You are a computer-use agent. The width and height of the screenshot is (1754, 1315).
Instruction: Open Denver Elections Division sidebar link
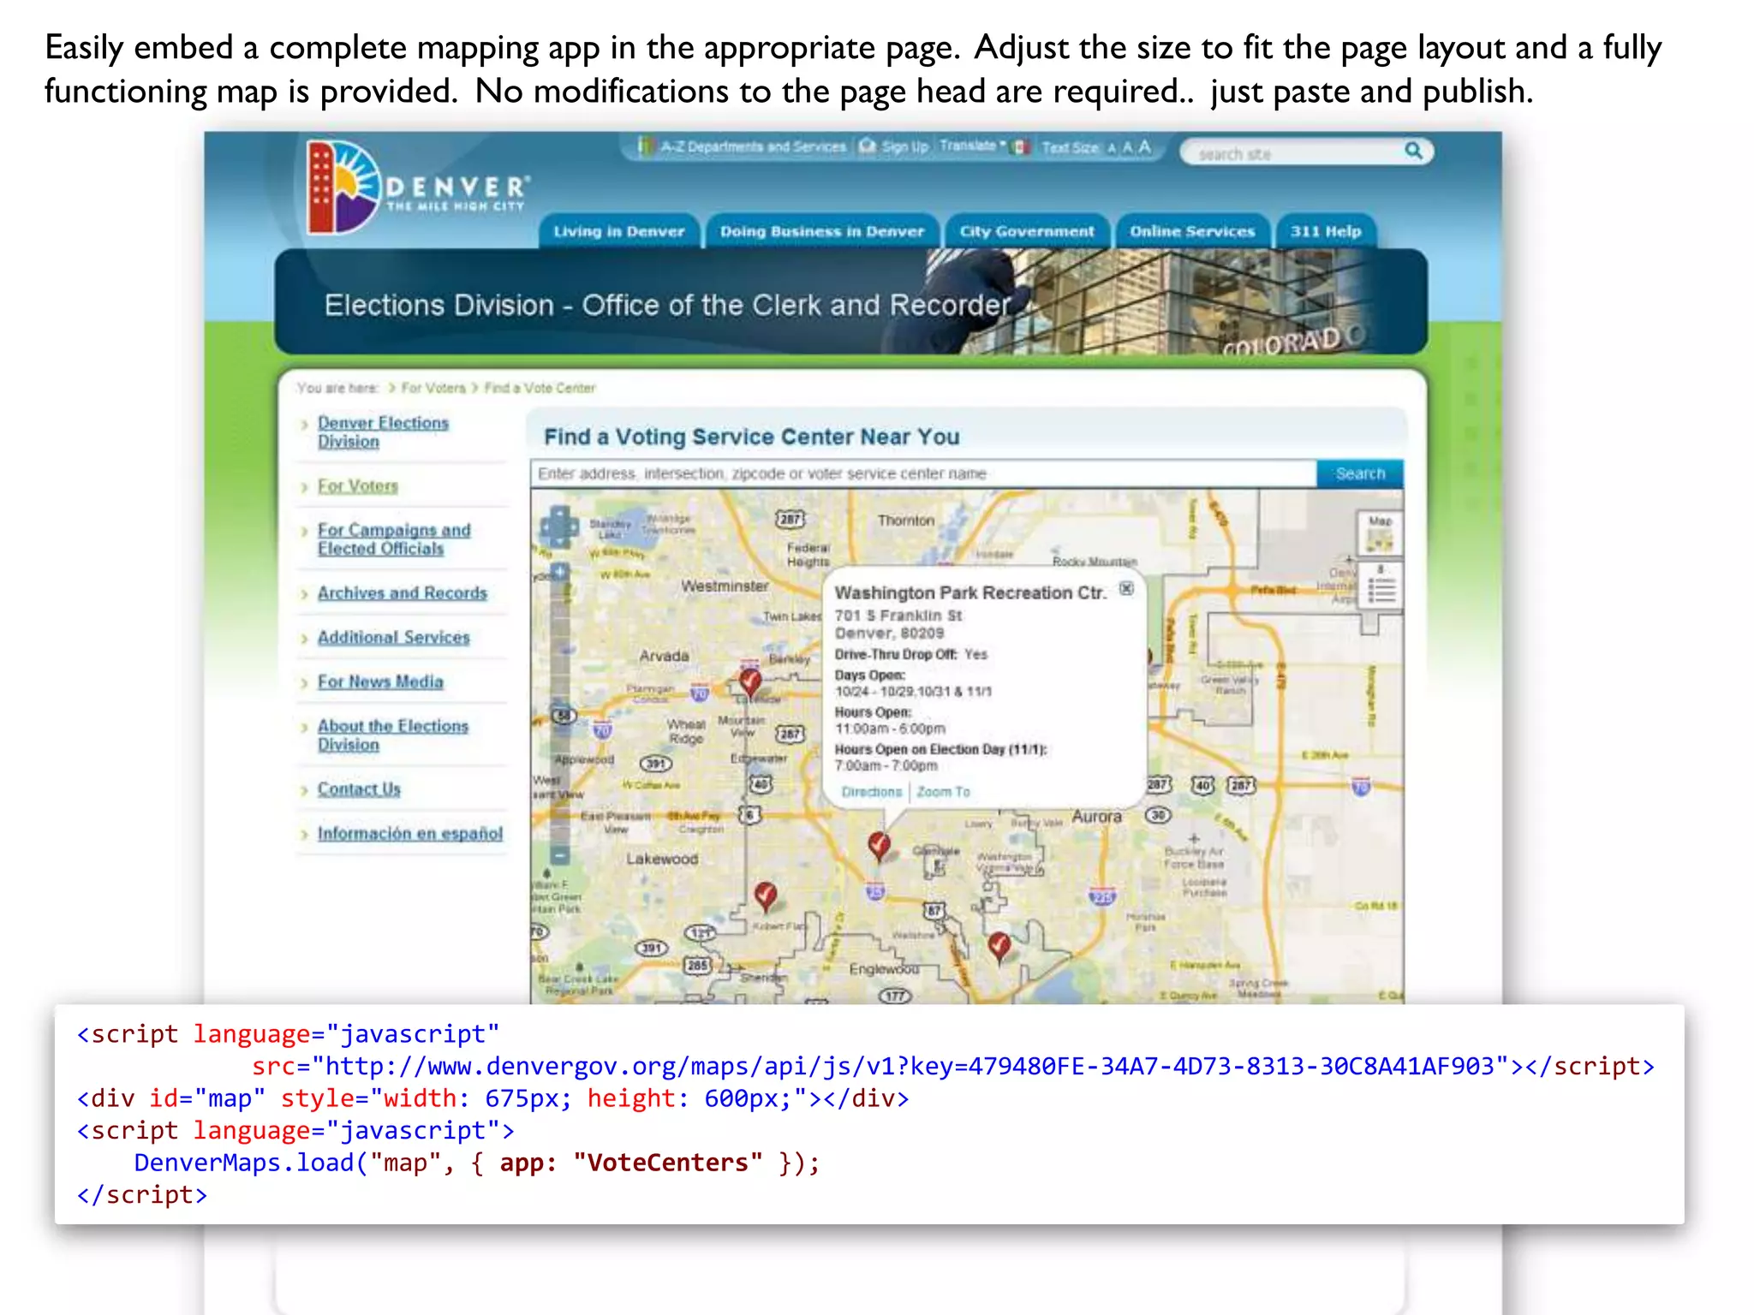383,432
